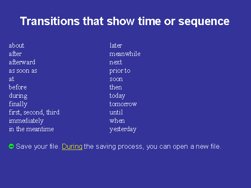Select the word "today" in the right column
Image resolution: width=251 pixels, height=188 pixels.
tap(117, 96)
